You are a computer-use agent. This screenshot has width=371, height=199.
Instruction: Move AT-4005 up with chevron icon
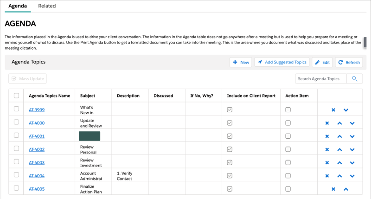(x=346, y=189)
